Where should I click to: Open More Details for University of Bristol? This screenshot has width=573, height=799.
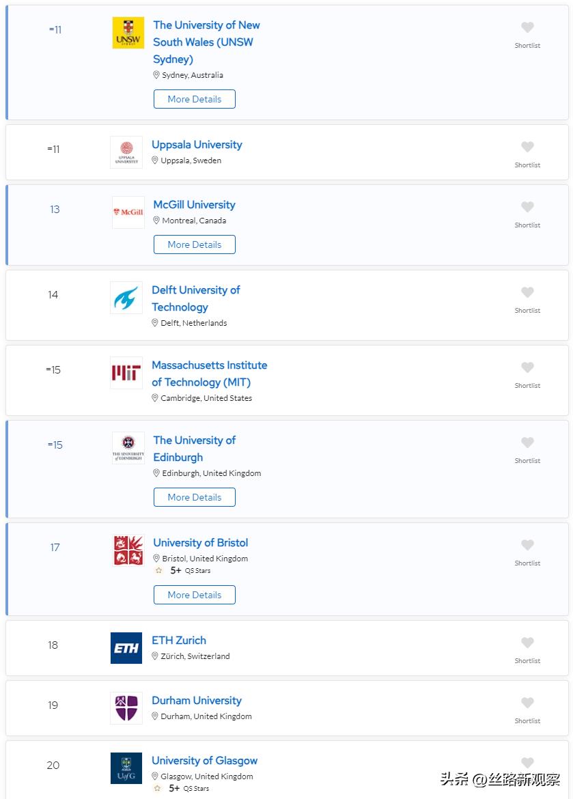coord(195,595)
